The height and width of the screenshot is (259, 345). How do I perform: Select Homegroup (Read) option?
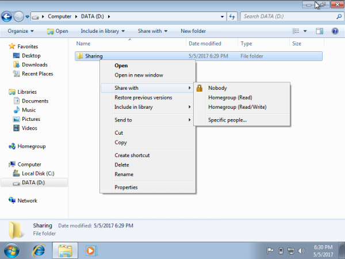pyautogui.click(x=242, y=97)
